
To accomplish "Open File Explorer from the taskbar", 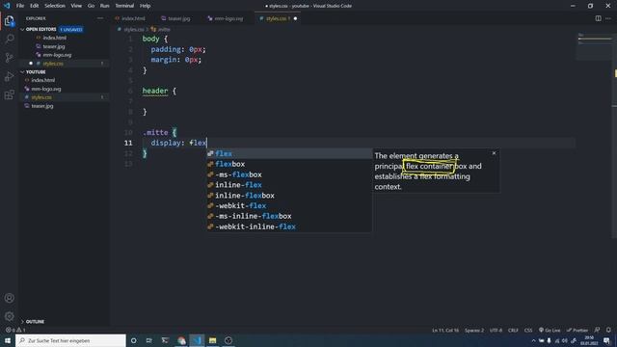I will tap(212, 340).
